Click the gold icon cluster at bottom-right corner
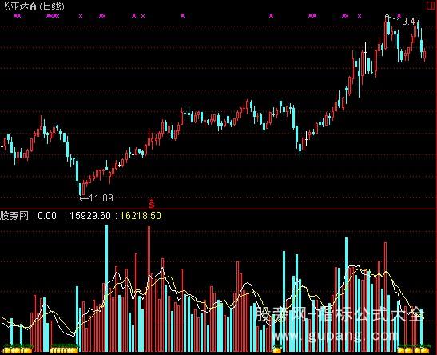437x355 pixels. tap(413, 349)
